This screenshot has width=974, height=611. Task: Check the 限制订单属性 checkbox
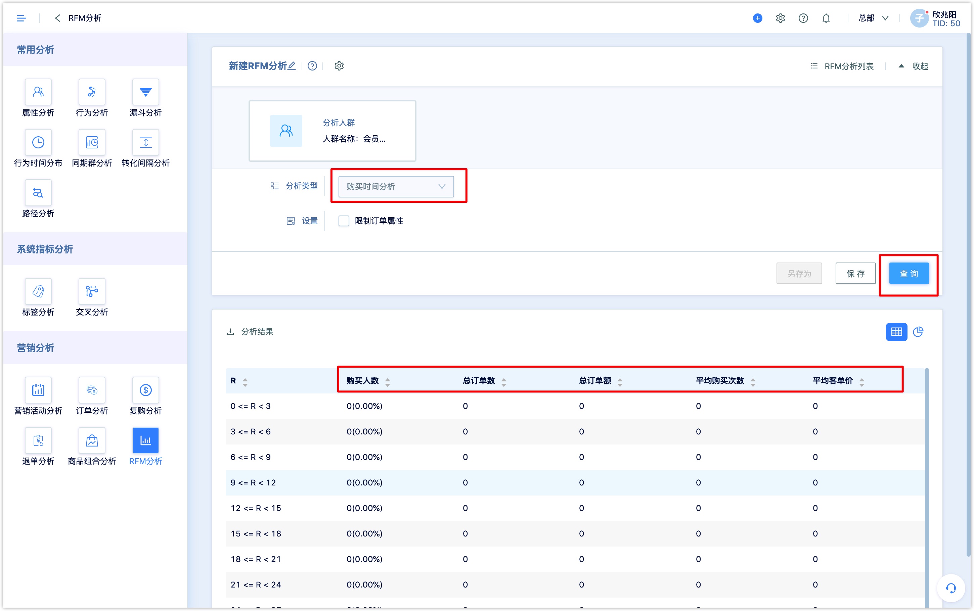(344, 221)
